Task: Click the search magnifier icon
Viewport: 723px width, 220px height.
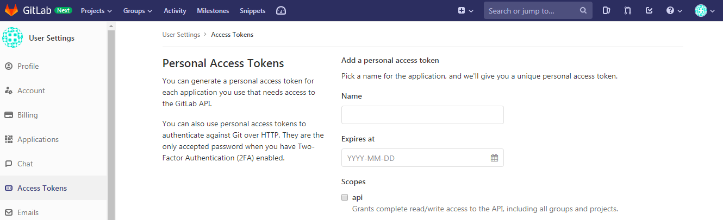Action: click(x=583, y=11)
